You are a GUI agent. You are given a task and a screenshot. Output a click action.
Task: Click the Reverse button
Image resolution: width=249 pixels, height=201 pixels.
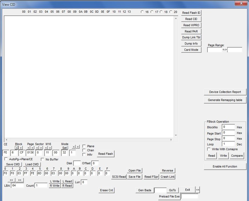(x=167, y=170)
